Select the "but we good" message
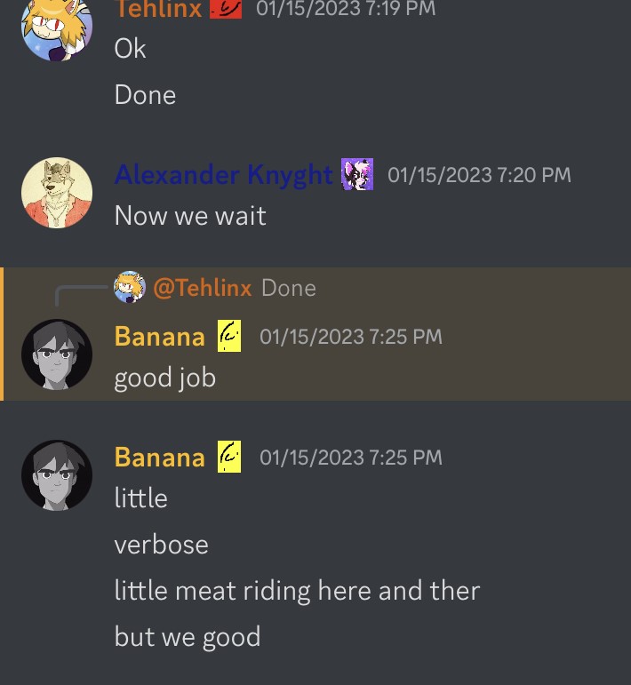Screen dimensions: 631x685 tap(188, 637)
